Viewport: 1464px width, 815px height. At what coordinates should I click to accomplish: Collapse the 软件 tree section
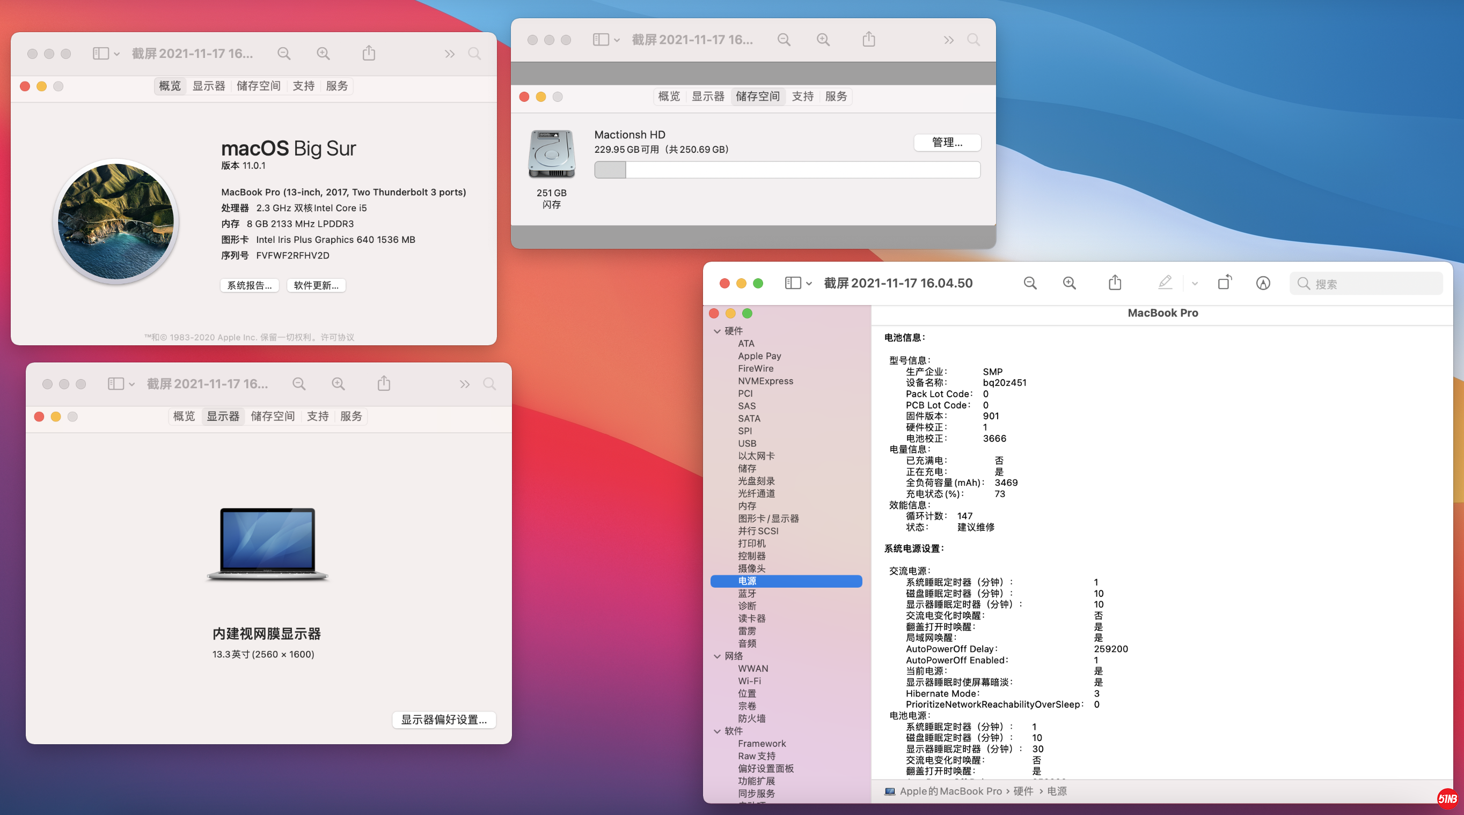click(717, 731)
